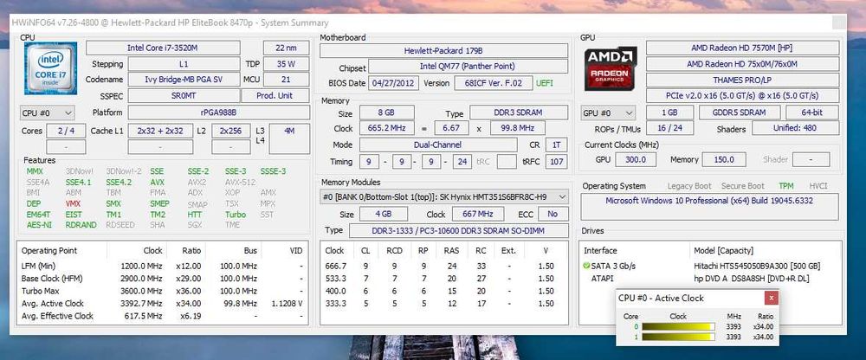Select the Hitachi HTS545050B9A300 drive row

(710, 267)
